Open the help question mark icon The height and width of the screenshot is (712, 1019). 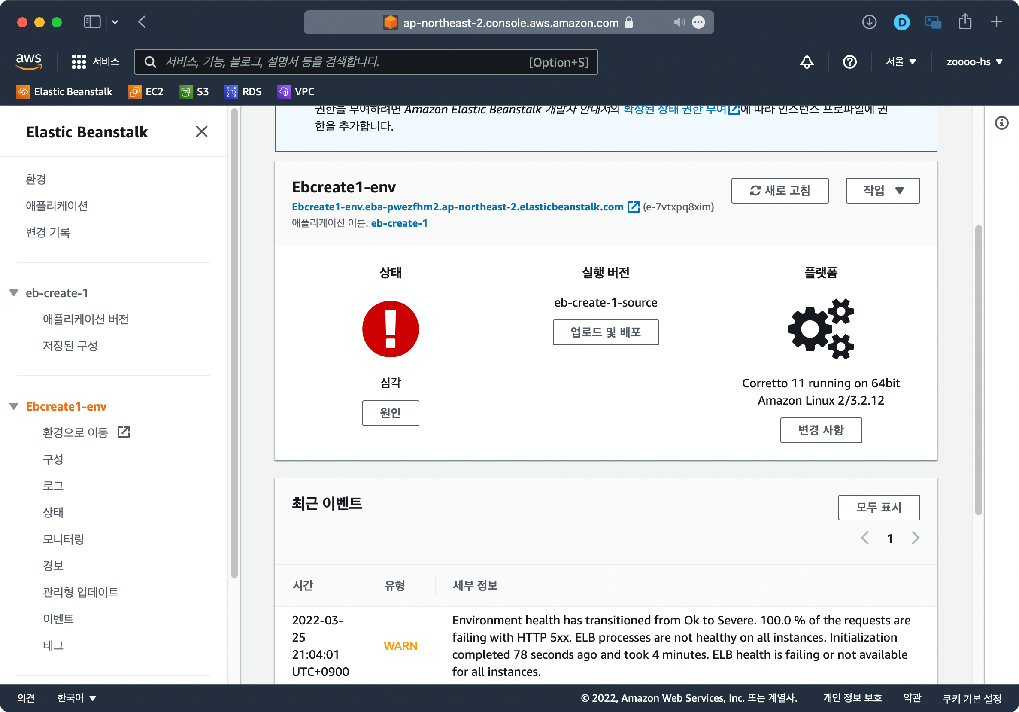pyautogui.click(x=849, y=62)
